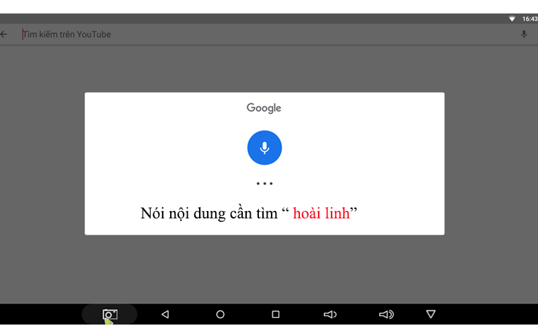
Task: Tap the Android back triangle in navigation bar
Action: [165, 314]
